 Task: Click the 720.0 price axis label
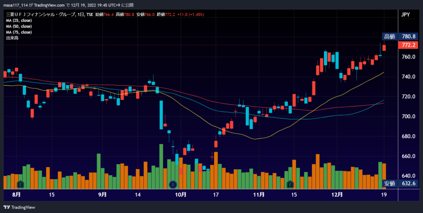pyautogui.click(x=409, y=97)
